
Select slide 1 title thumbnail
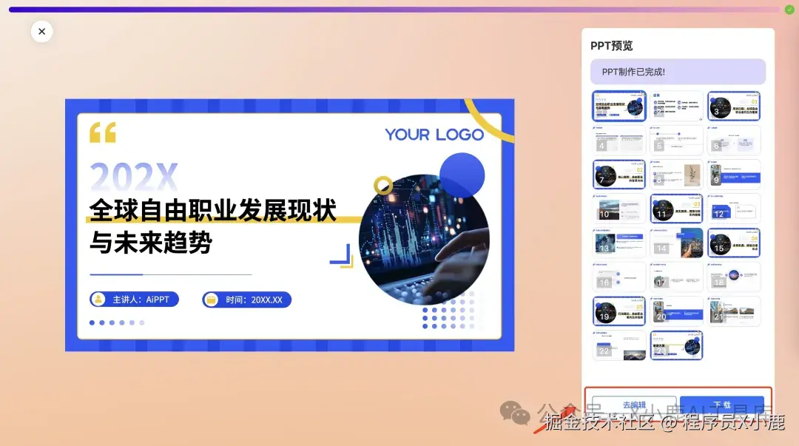(x=618, y=106)
